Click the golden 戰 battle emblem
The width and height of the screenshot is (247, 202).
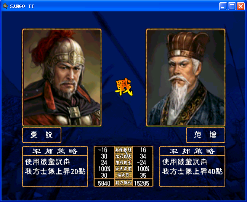(x=124, y=87)
